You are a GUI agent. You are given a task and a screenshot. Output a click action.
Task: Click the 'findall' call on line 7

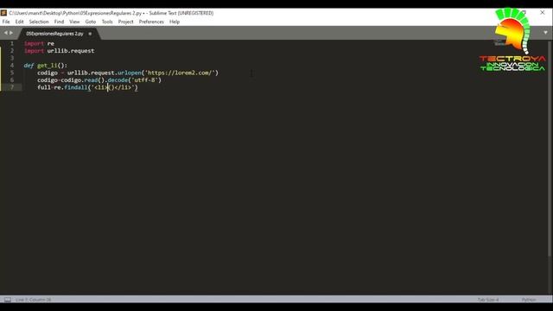(x=75, y=87)
